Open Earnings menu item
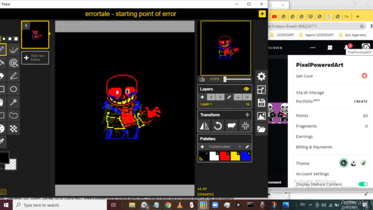373x210 pixels. tap(304, 137)
